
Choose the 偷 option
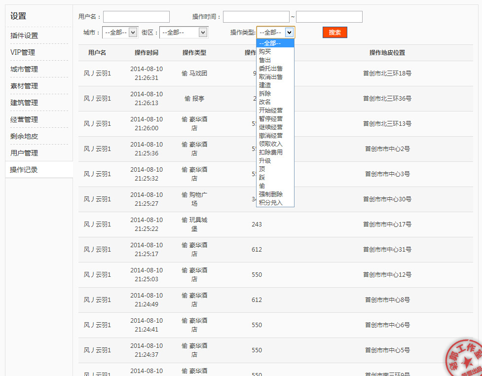pos(275,186)
